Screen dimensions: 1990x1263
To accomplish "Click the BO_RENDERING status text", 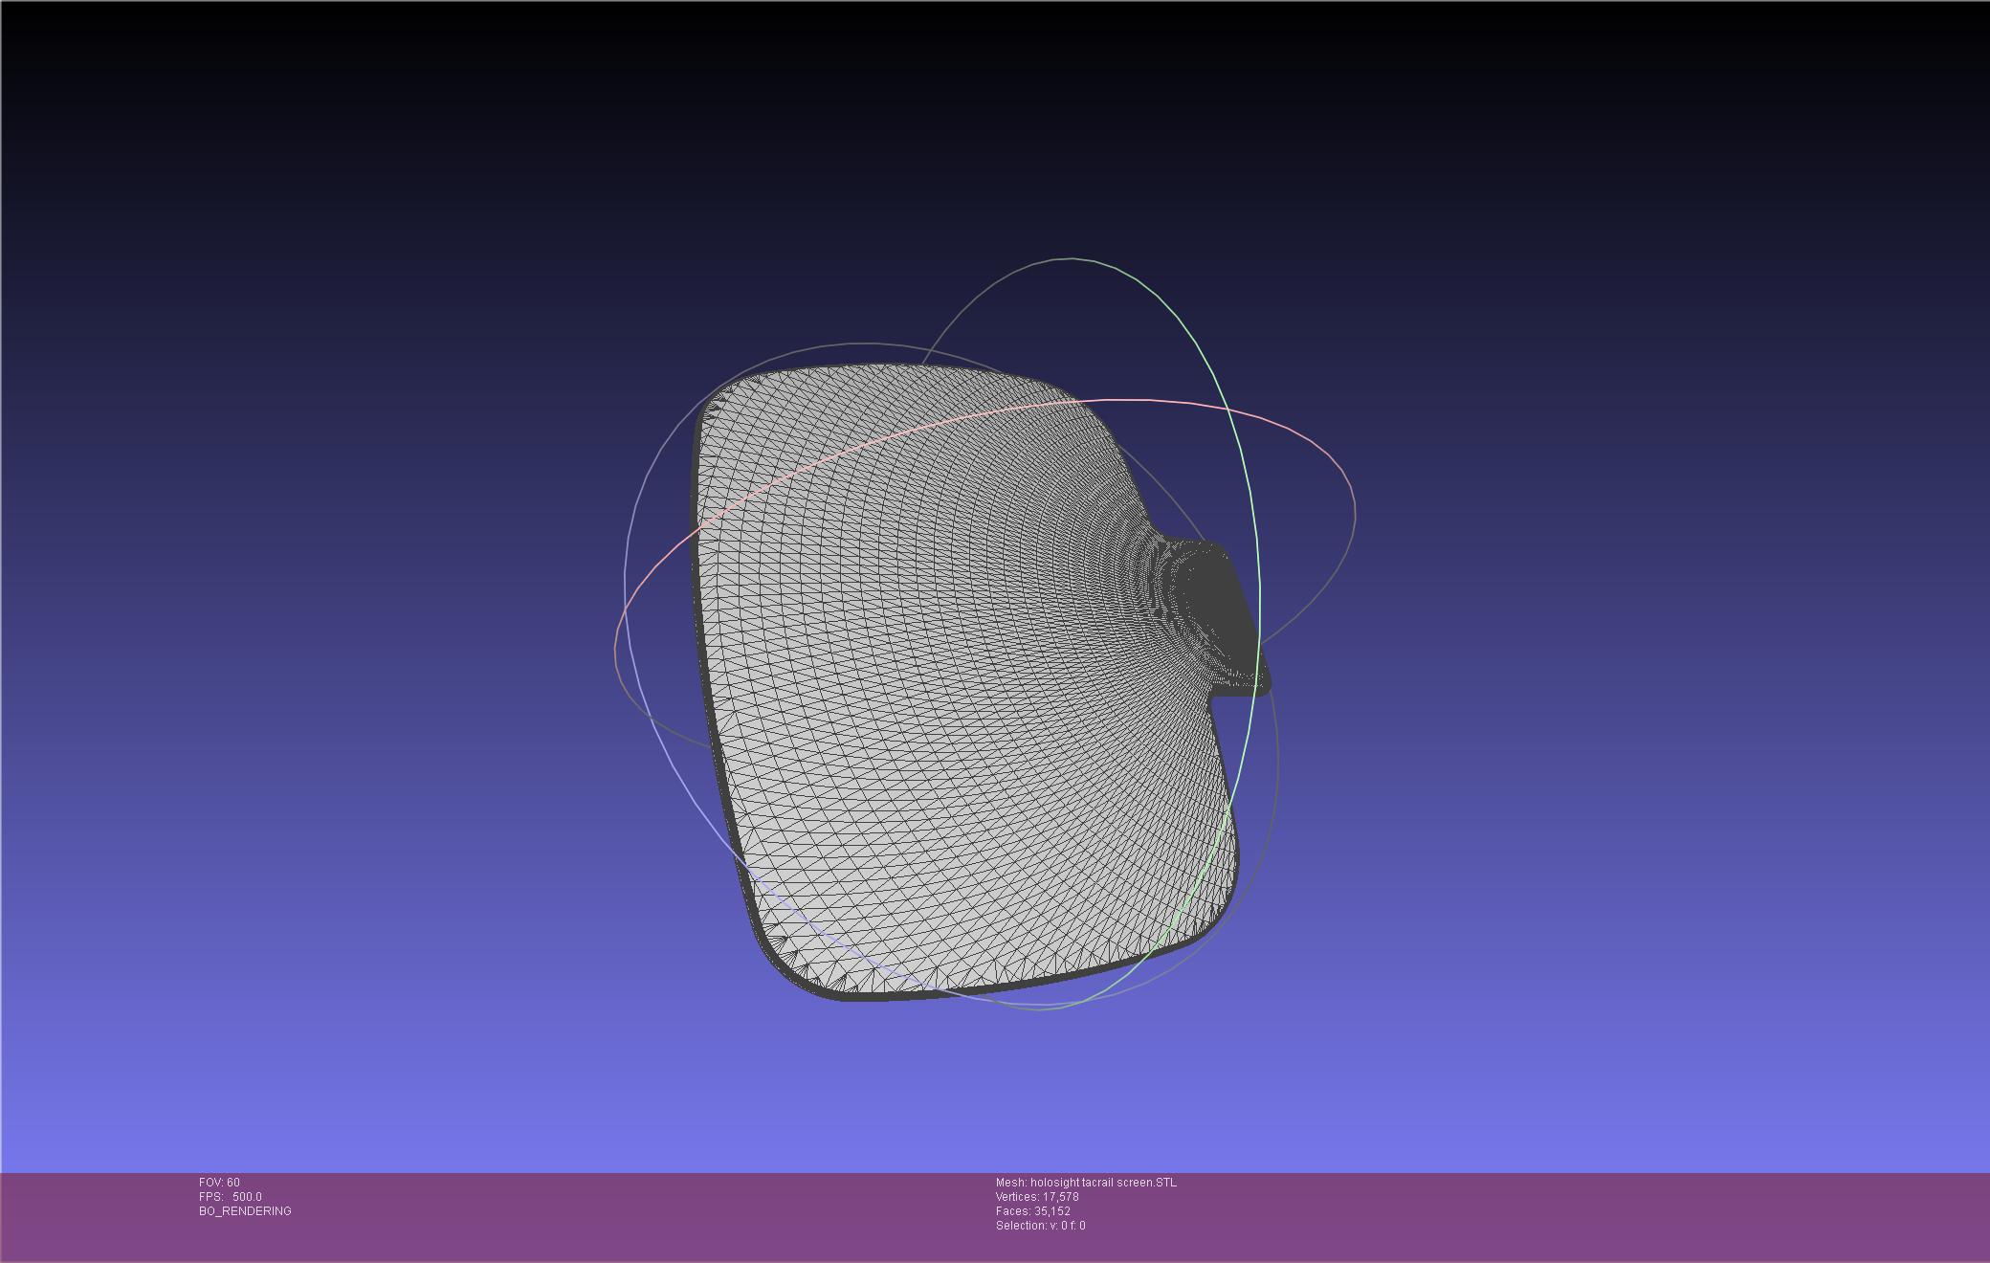I will click(245, 1211).
